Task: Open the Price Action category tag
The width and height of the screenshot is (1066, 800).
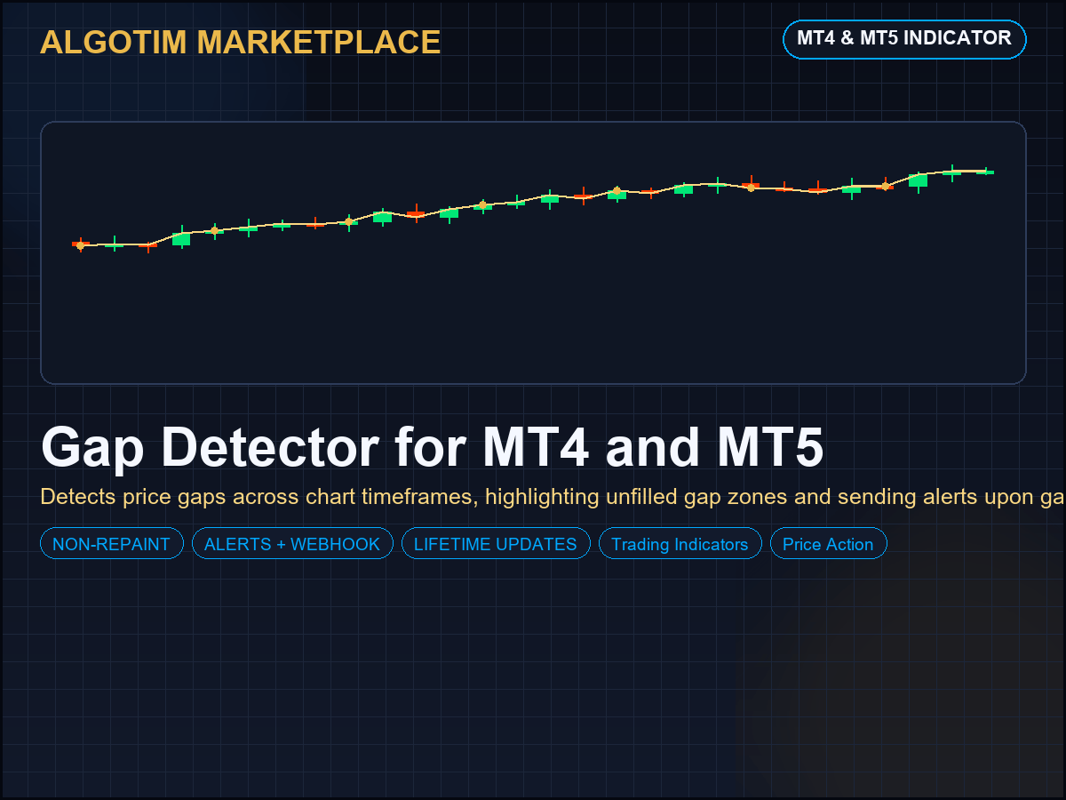Action: (x=829, y=544)
